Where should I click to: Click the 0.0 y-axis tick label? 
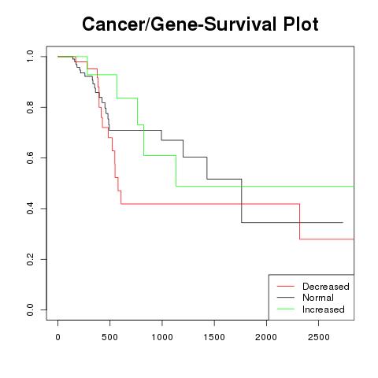coord(30,309)
